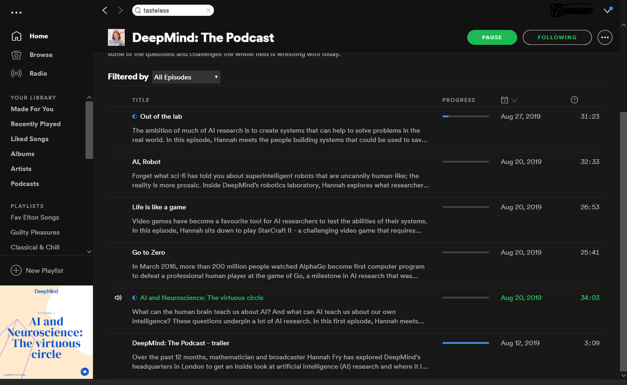This screenshot has height=385, width=627.
Task: Click the Go to Zero episode title
Action: (x=148, y=253)
